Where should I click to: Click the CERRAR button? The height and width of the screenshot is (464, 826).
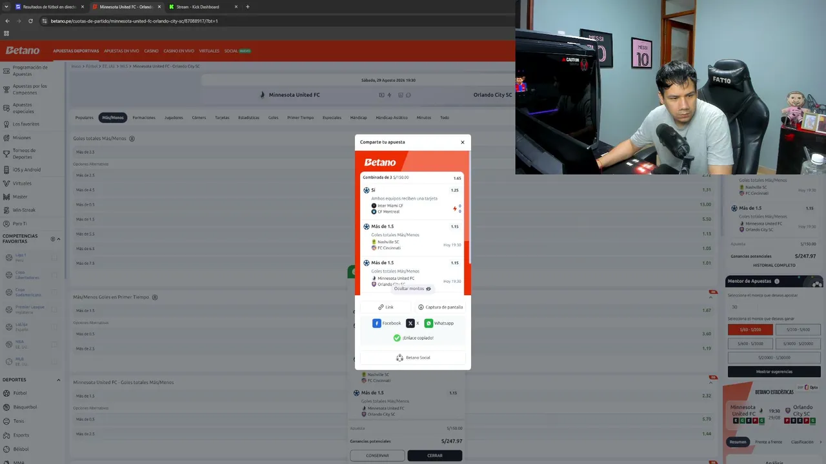pos(434,456)
